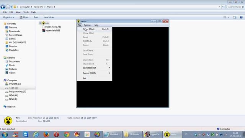Viewport: 245px width, 138px height.
Task: Launch Opera from taskbar
Action: click(x=56, y=135)
